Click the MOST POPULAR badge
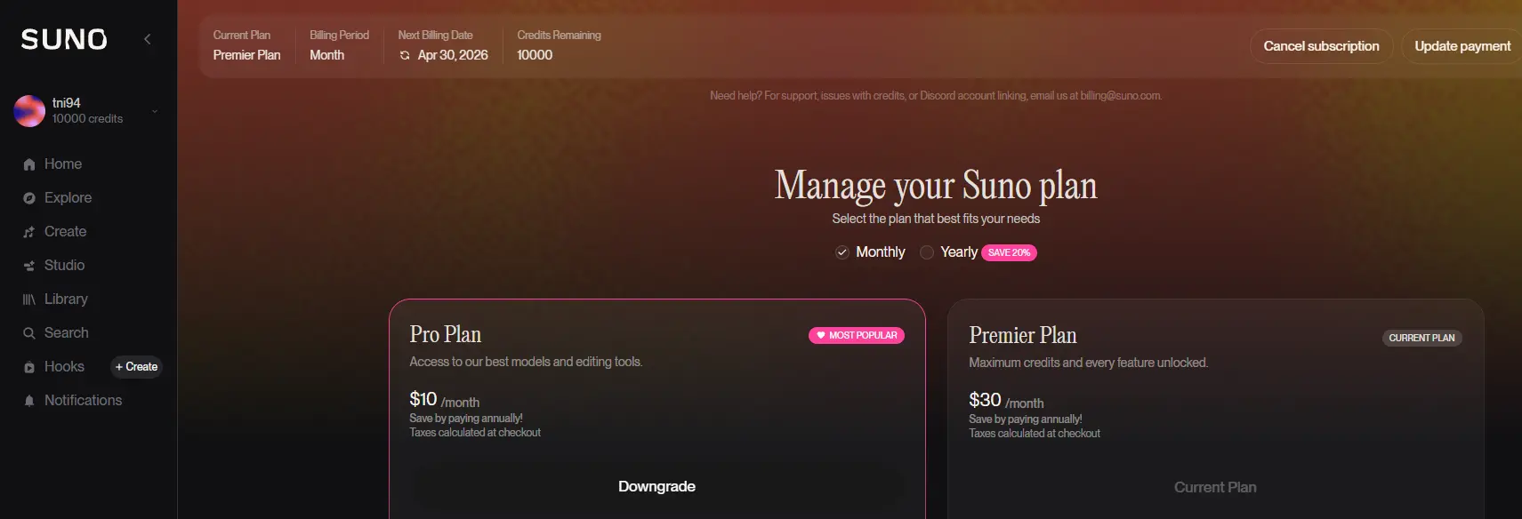The width and height of the screenshot is (1522, 519). [x=857, y=336]
